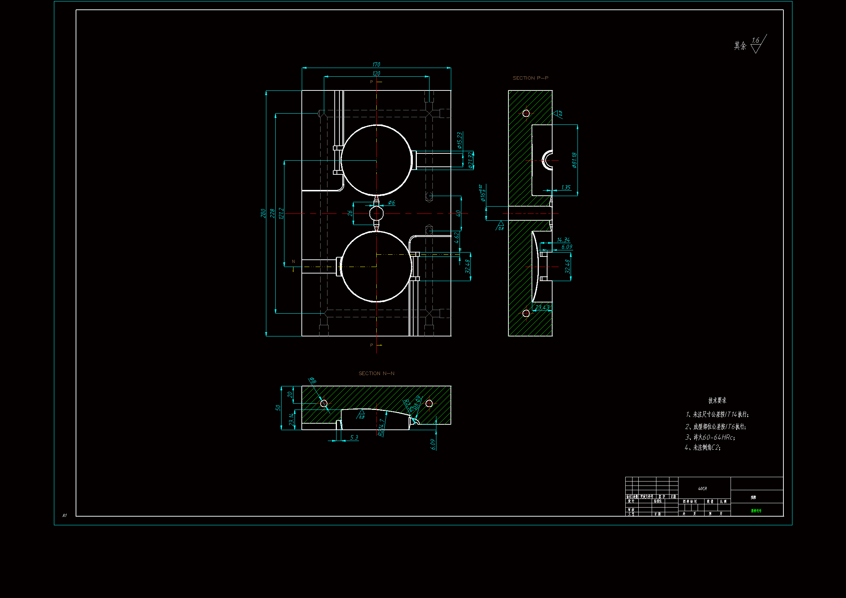This screenshot has width=846, height=598.
Task: Select the 280 height dimension text
Action: coord(263,213)
